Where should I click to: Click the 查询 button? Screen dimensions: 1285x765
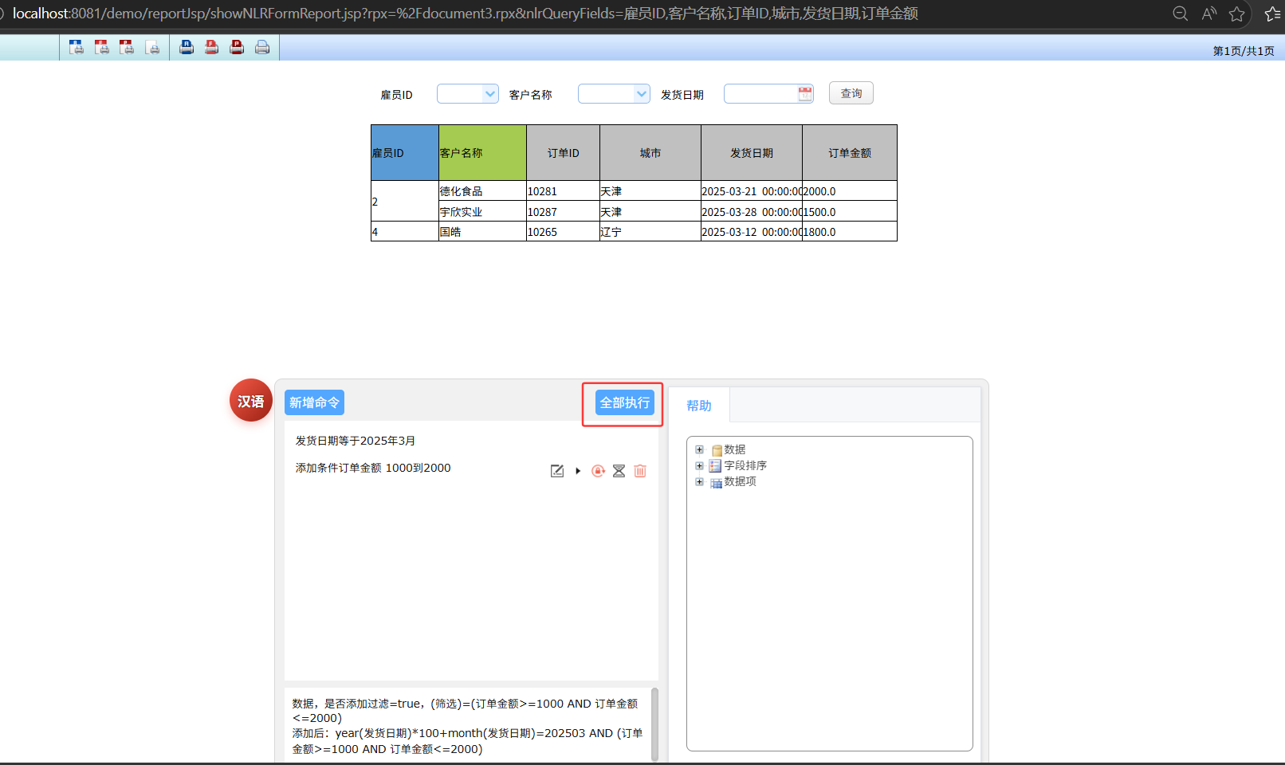point(851,93)
